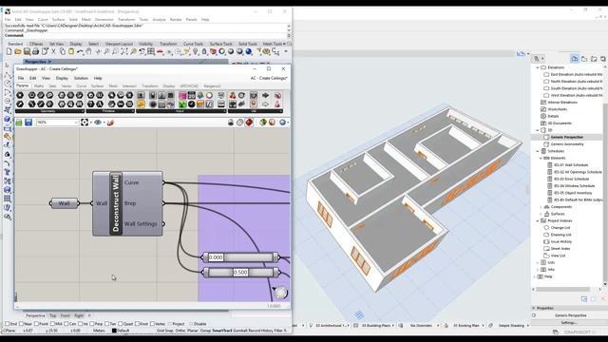The height and width of the screenshot is (342, 608).
Task: Toggle Mid osnap checkbox
Action: point(52,324)
